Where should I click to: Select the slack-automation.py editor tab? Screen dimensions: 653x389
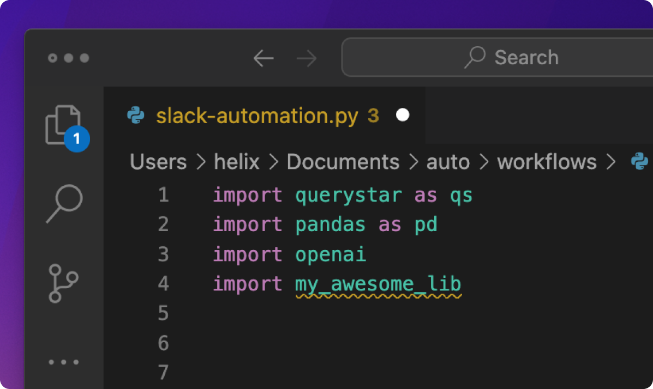pos(256,116)
